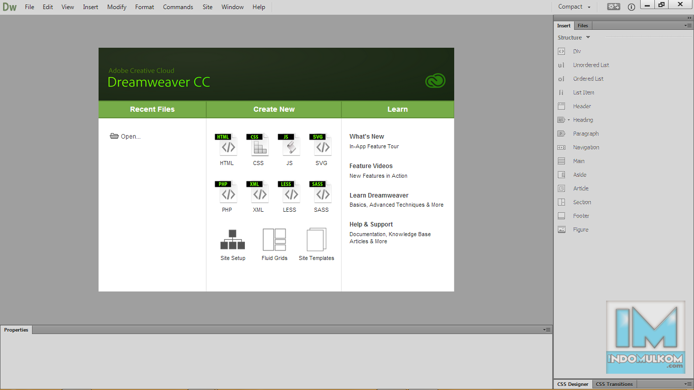Viewport: 694px width, 390px height.
Task: Create a new PHP file
Action: [227, 193]
